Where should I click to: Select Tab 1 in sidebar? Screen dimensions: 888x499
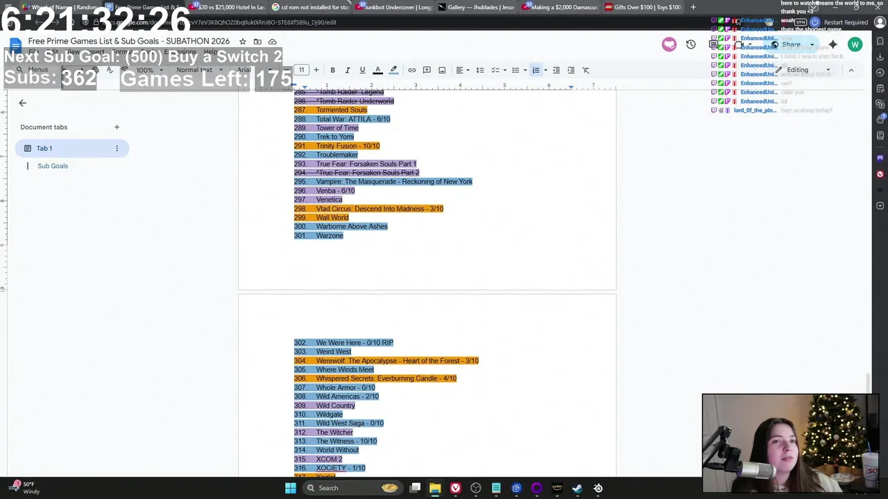pyautogui.click(x=72, y=148)
